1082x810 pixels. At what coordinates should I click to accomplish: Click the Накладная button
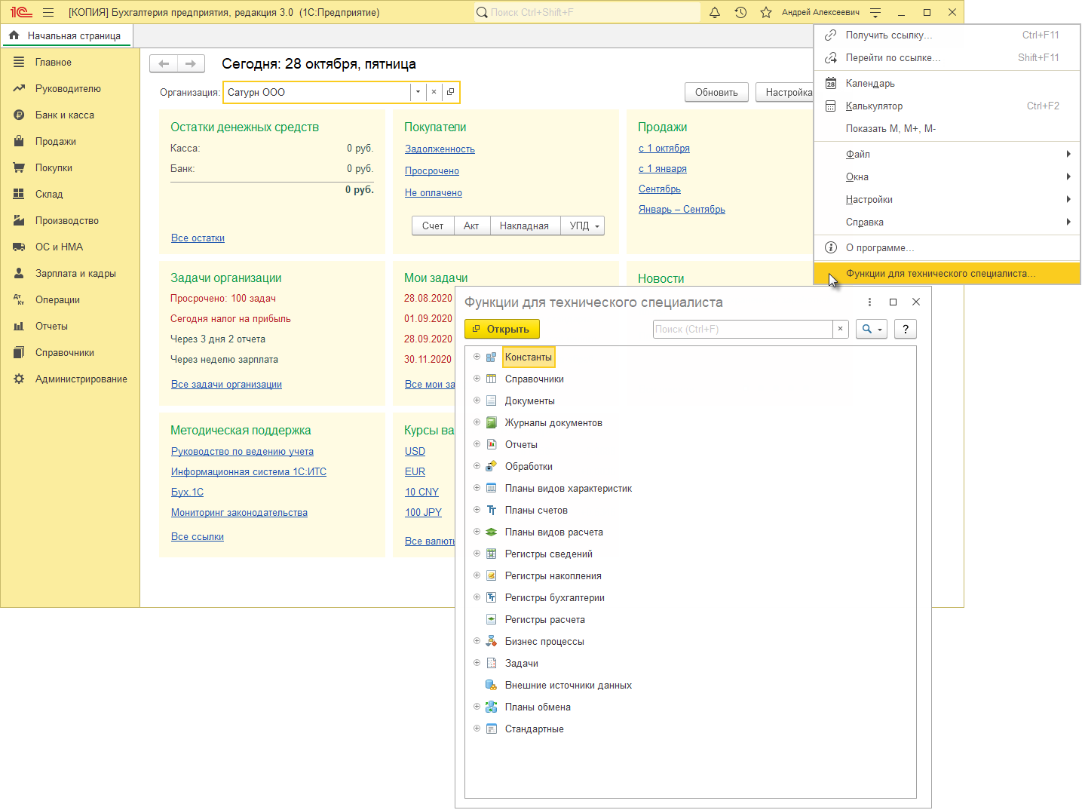[524, 226]
